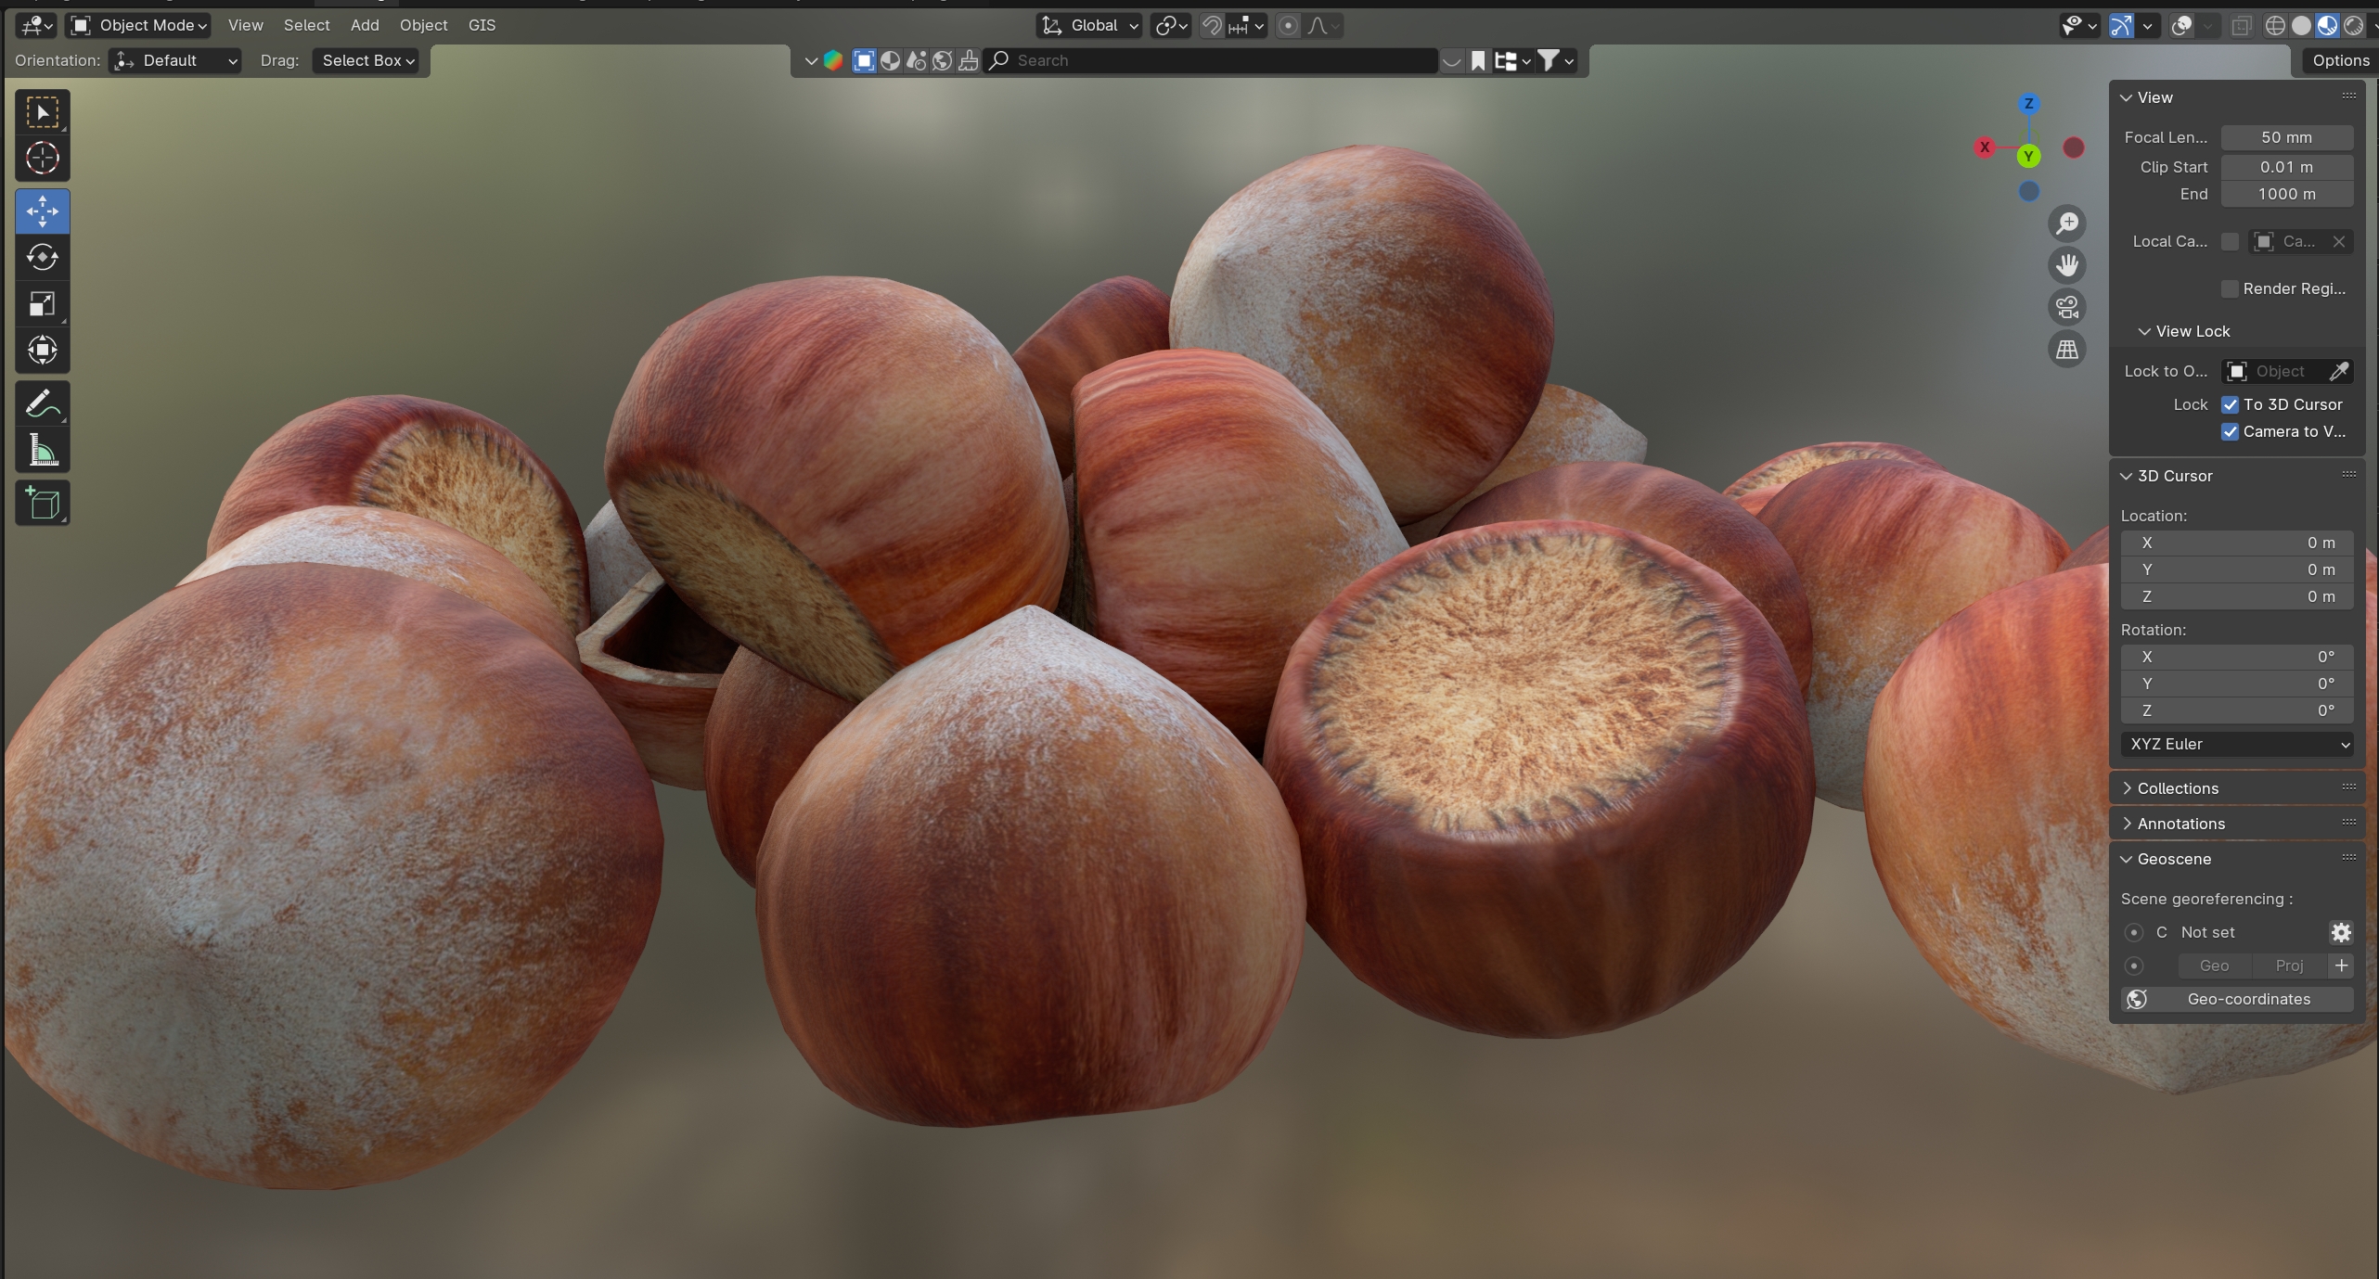Toggle perspective/orthographic grid icon
The width and height of the screenshot is (2379, 1279).
tap(2066, 350)
